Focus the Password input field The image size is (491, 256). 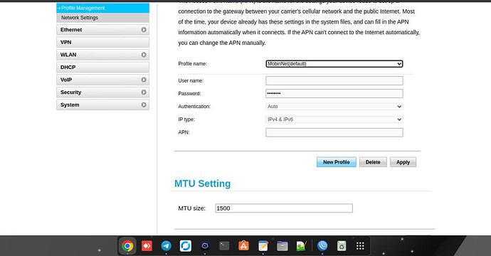[334, 94]
